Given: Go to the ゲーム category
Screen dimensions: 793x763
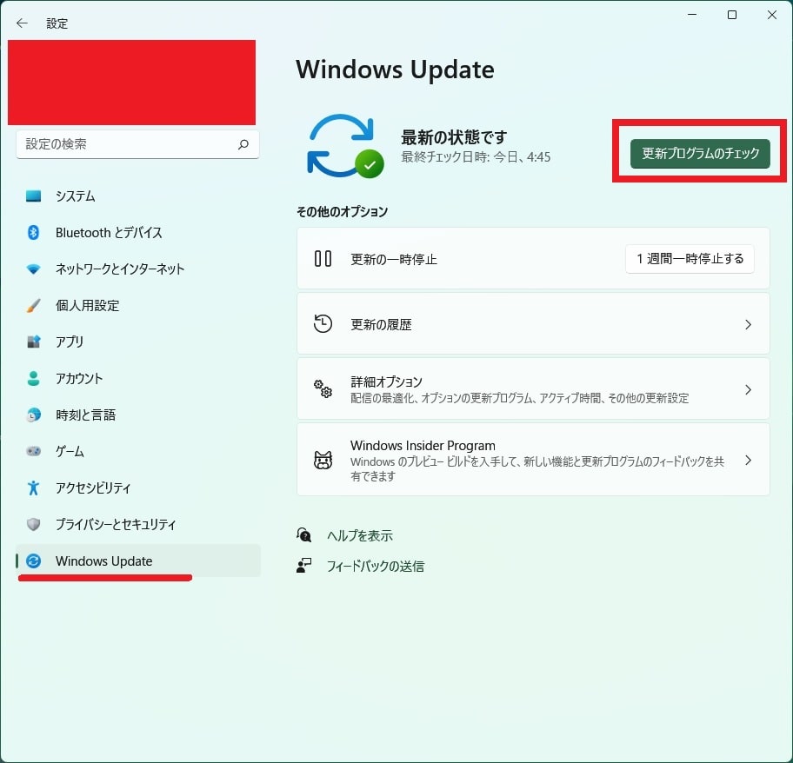Looking at the screenshot, I should click(x=137, y=451).
